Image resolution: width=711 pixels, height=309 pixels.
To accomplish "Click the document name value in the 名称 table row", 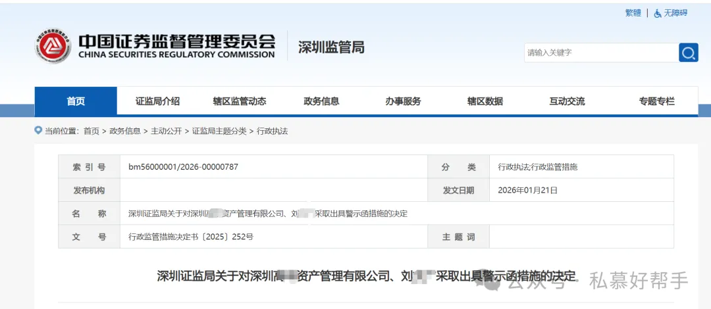I will (268, 214).
